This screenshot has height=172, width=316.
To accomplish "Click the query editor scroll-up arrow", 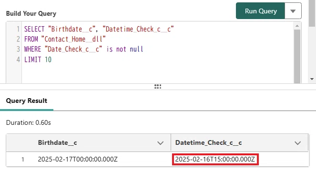I will point(297,26).
